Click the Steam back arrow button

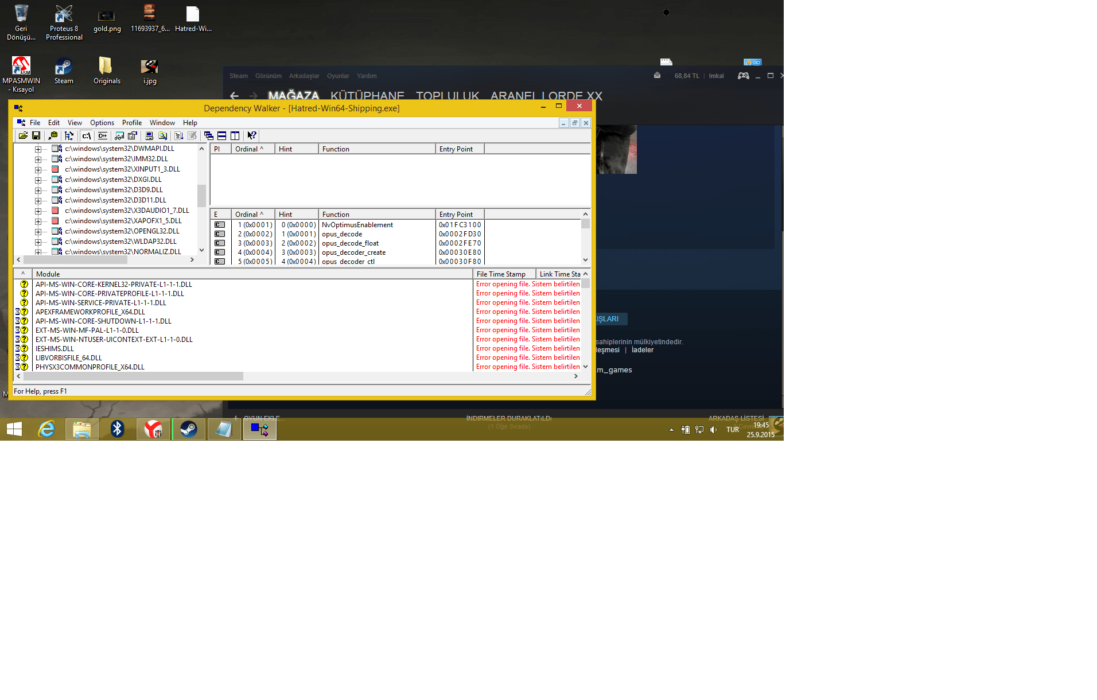(x=234, y=96)
